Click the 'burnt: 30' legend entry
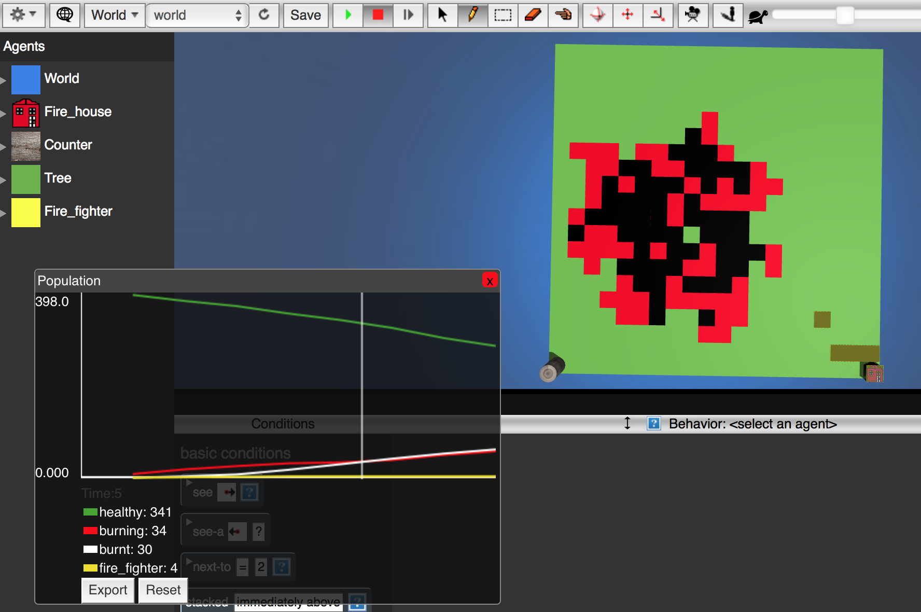The image size is (921, 612). (x=118, y=549)
